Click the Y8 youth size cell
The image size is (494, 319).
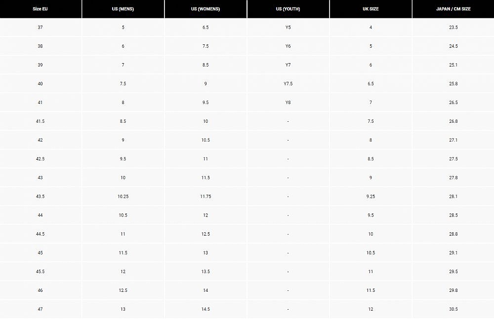tap(288, 103)
